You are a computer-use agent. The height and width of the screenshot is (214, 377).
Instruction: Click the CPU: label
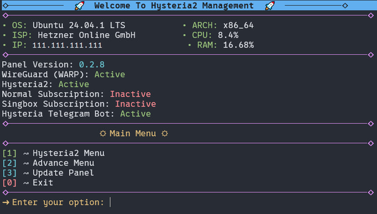click(x=202, y=35)
